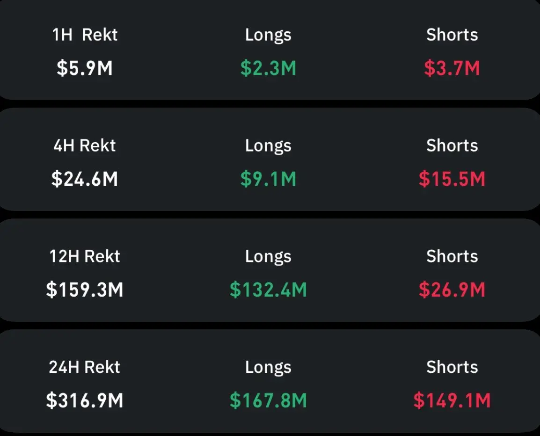Select the 4H Rekt label
540x436 pixels.
[x=85, y=145]
